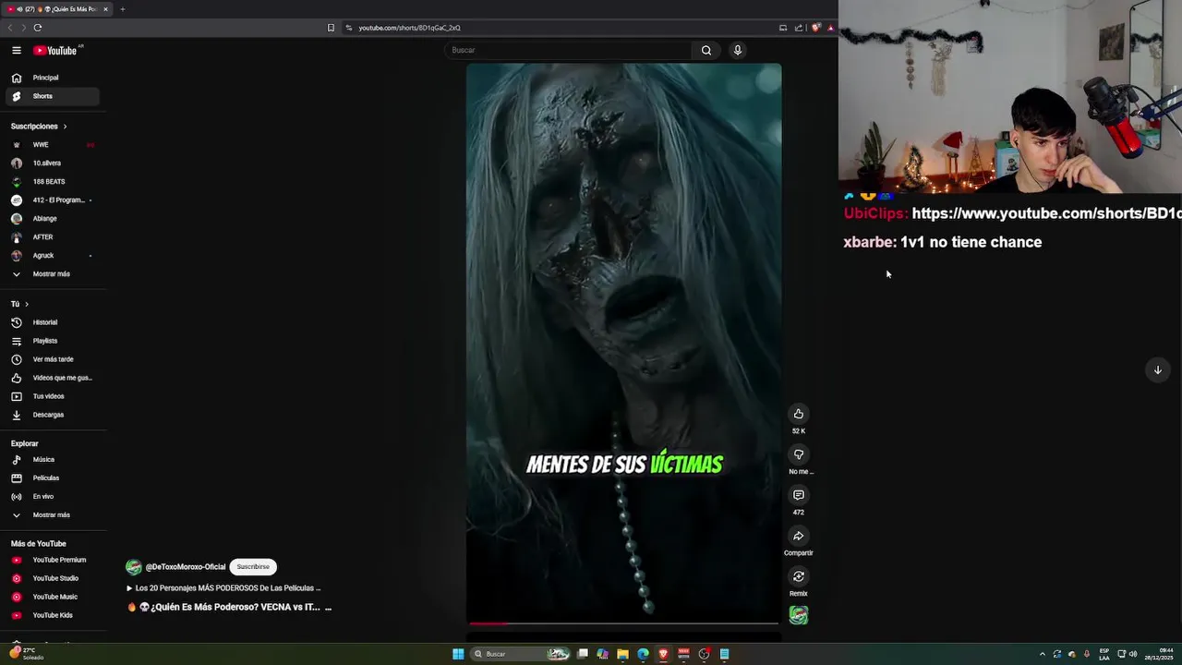This screenshot has height=665, width=1182.
Task: Expand the Suscripciones section chevron
Action: point(65,127)
